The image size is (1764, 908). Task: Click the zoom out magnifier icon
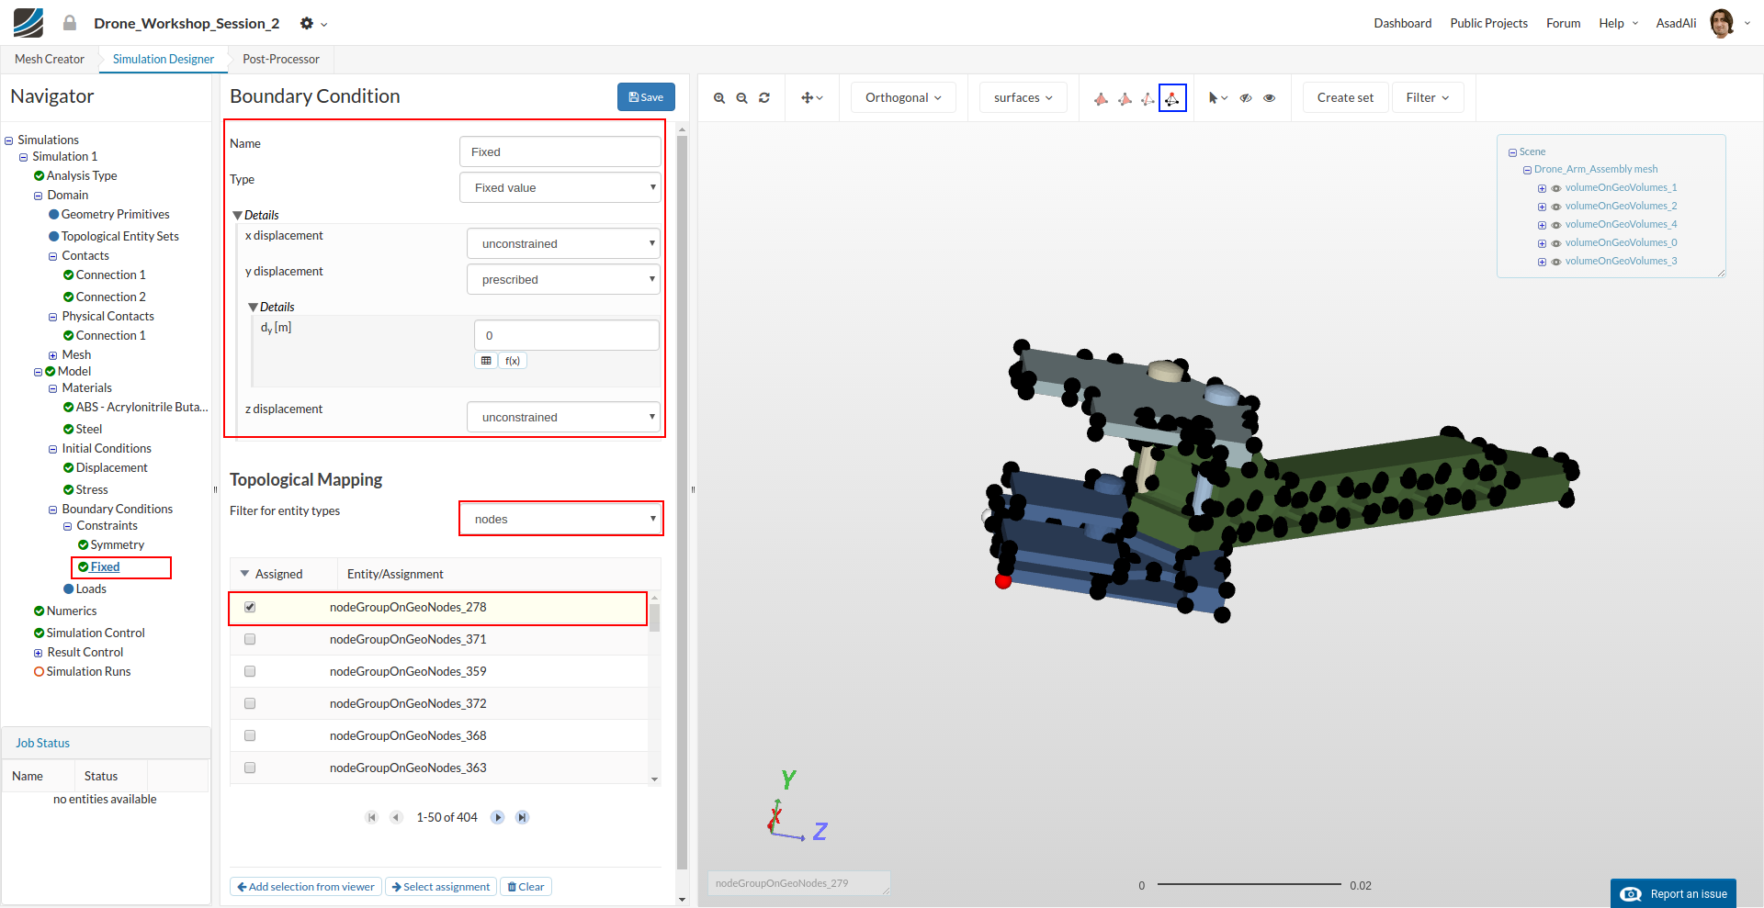tap(741, 98)
